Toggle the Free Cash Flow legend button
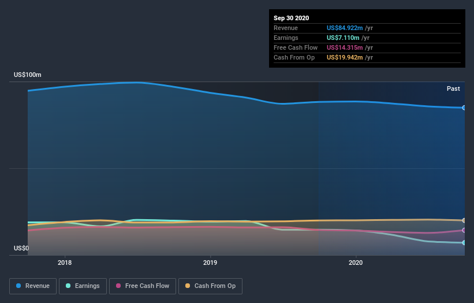The height and width of the screenshot is (303, 474). [143, 286]
